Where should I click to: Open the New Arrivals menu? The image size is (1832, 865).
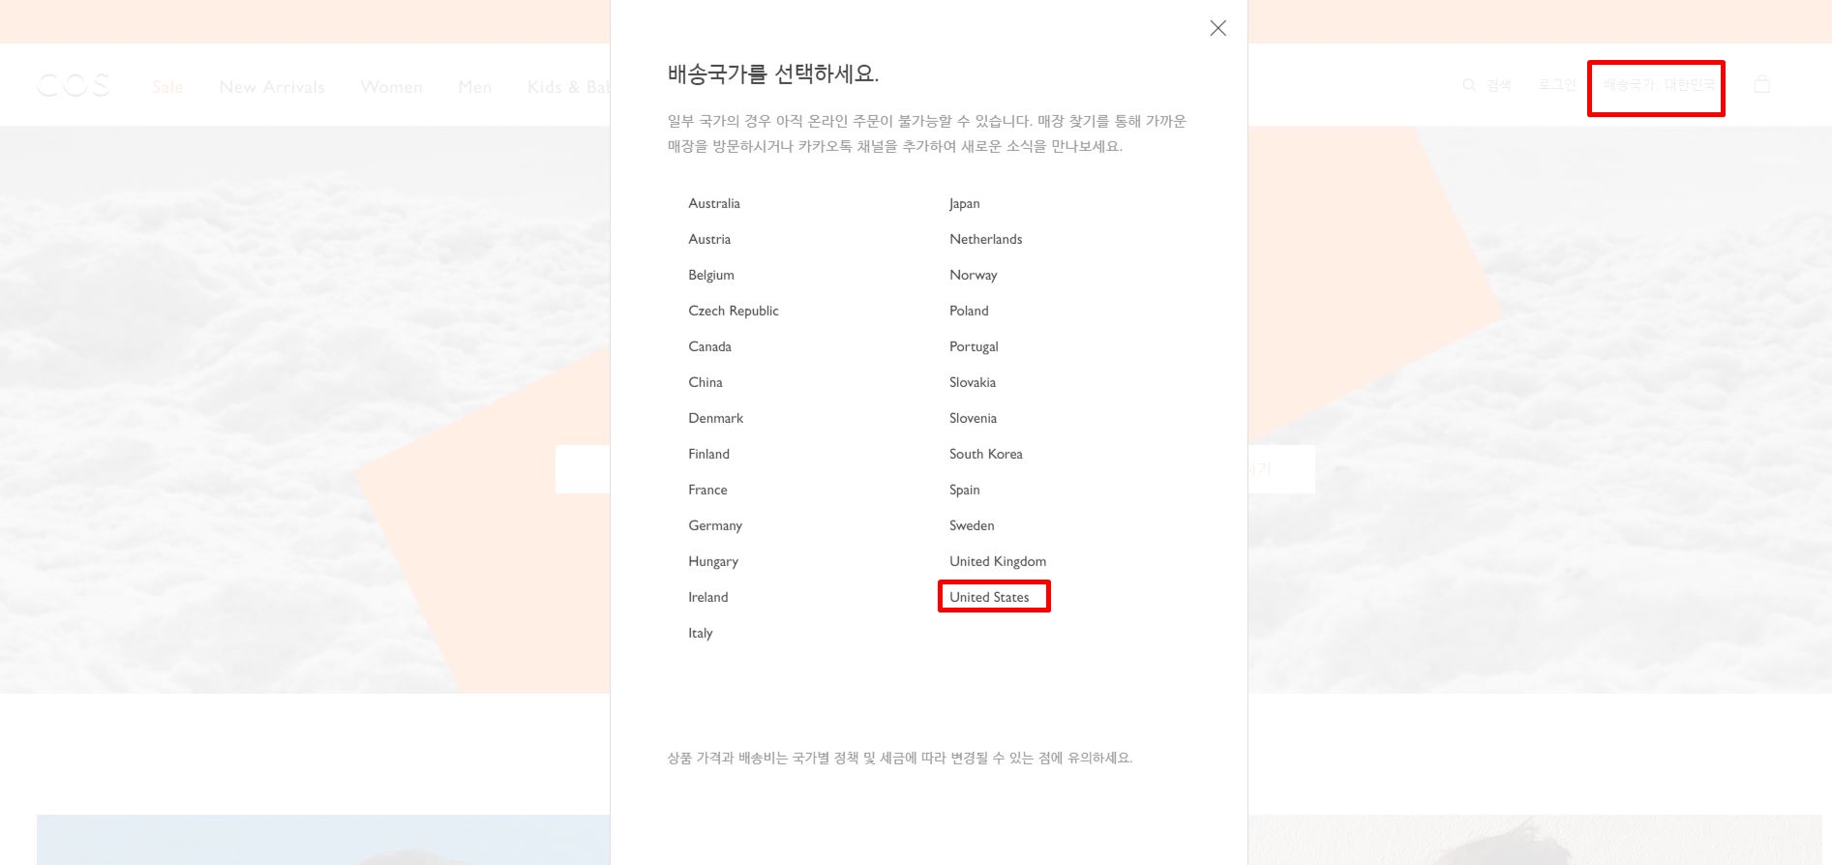click(272, 87)
